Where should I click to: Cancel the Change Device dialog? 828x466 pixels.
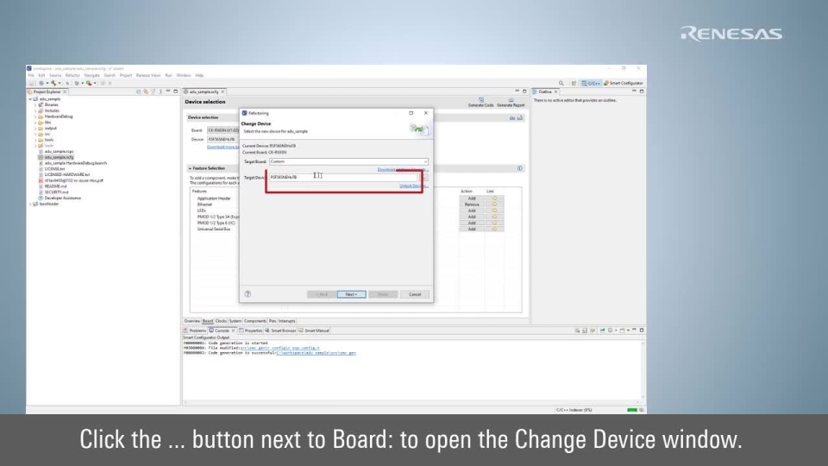tap(414, 294)
